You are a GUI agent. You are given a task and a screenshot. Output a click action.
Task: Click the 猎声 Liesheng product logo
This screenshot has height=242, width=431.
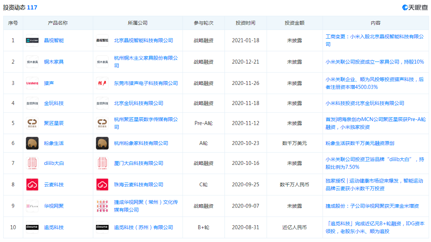[x=32, y=83]
